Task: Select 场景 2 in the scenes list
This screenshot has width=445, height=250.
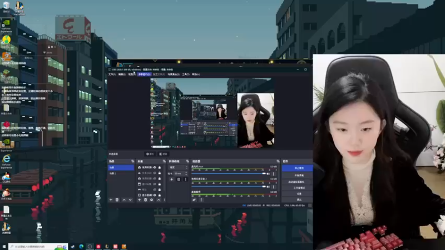Action: [121, 173]
